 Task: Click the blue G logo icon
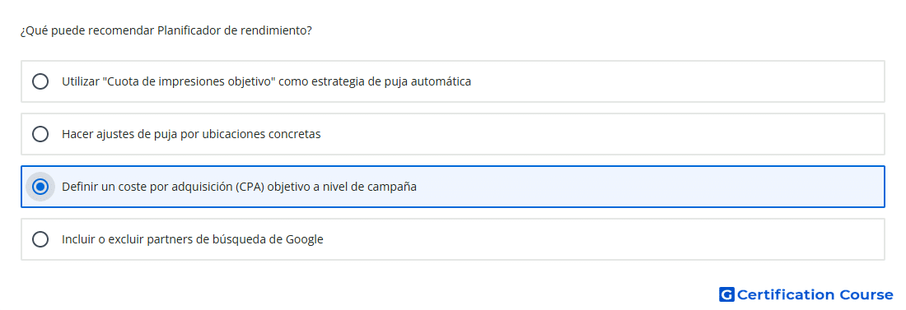(726, 294)
